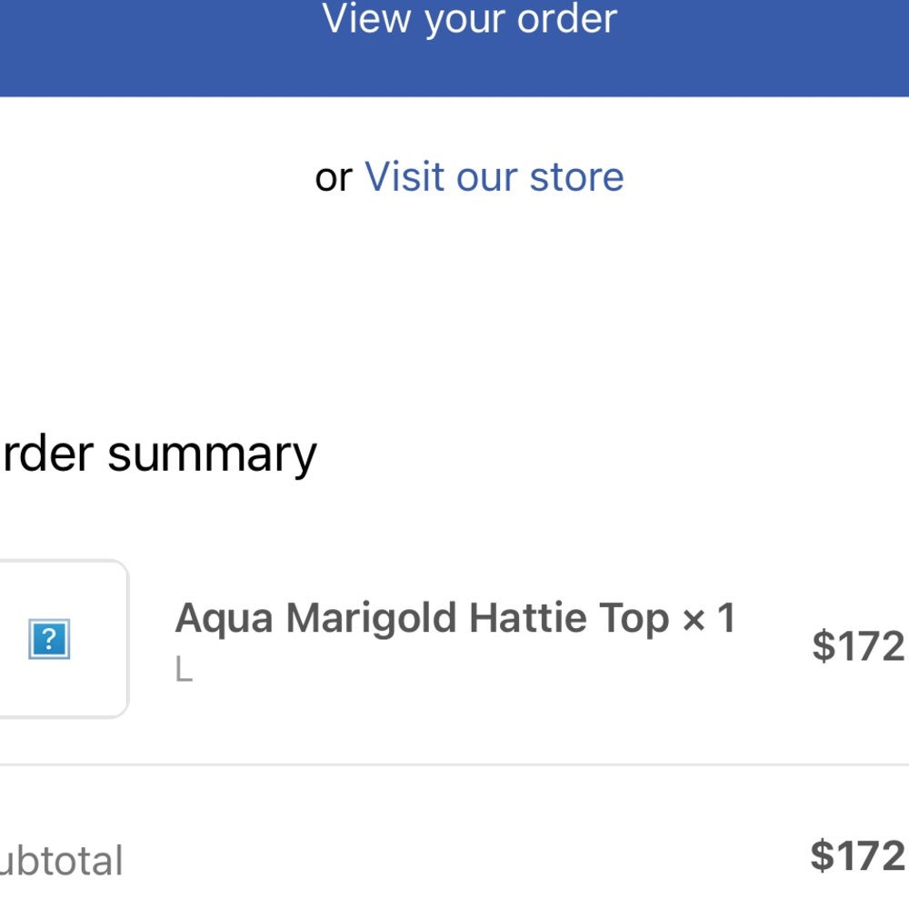Open the Visit our store link
The height and width of the screenshot is (909, 909).
tap(494, 177)
